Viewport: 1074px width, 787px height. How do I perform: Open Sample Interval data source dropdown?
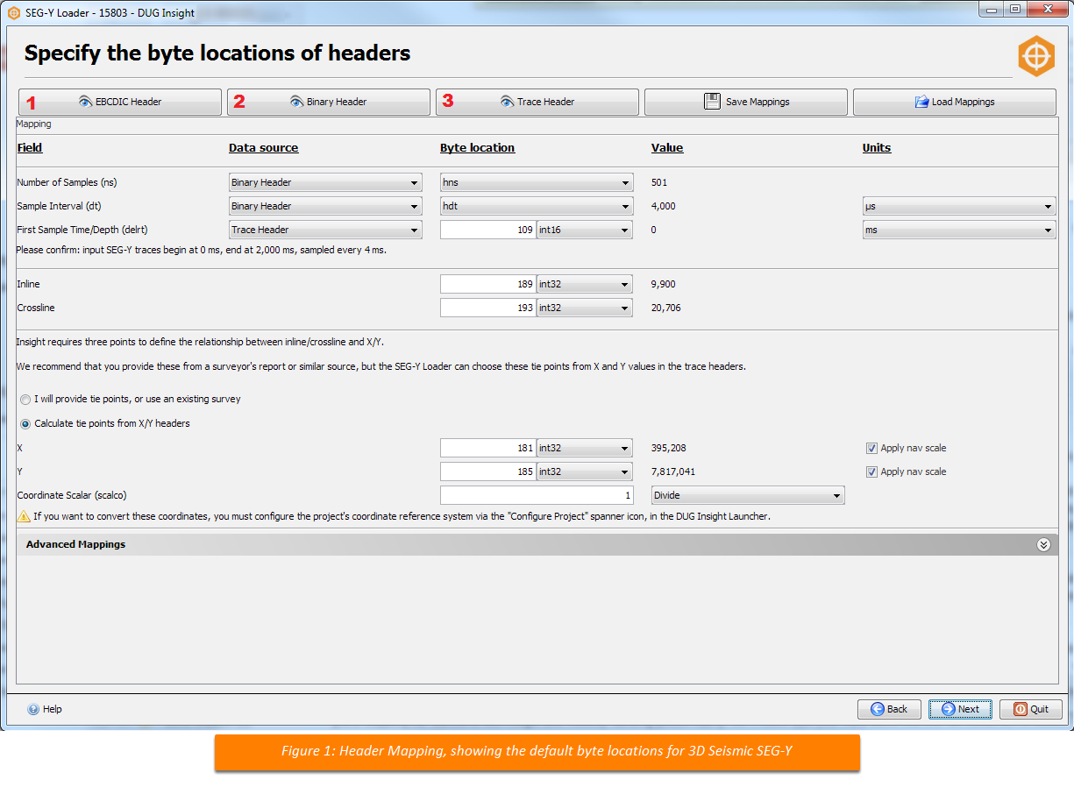coord(325,206)
